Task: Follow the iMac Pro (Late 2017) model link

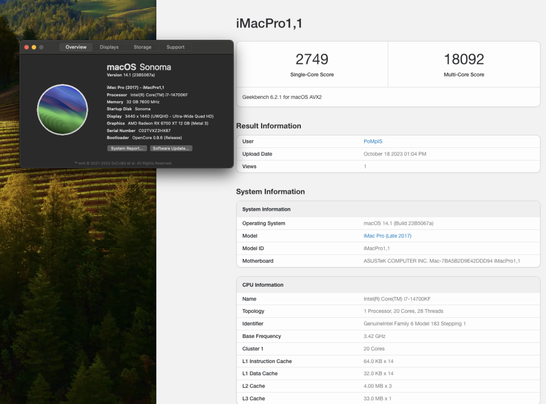Action: click(387, 236)
